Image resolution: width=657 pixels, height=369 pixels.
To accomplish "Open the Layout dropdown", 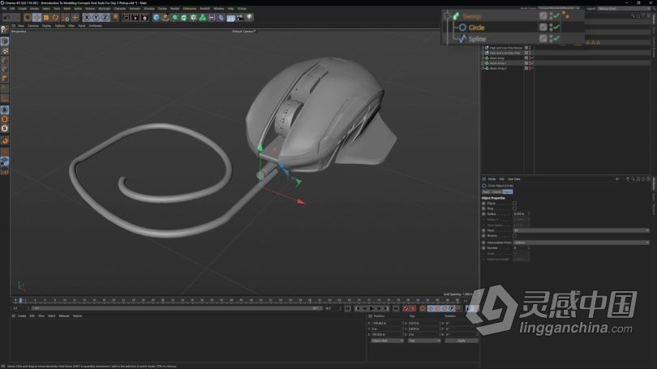I will click(x=623, y=8).
